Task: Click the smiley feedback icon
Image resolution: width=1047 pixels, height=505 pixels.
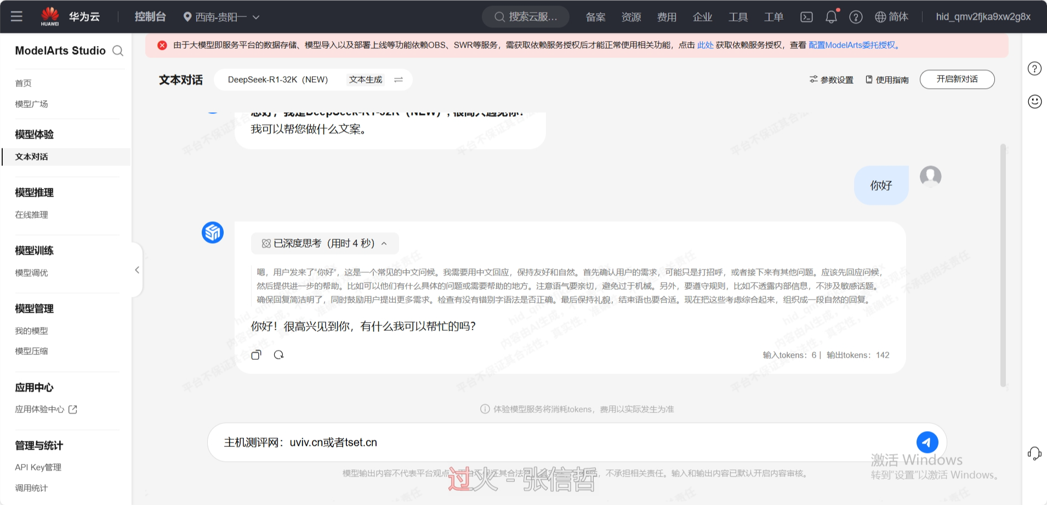Action: point(1034,102)
